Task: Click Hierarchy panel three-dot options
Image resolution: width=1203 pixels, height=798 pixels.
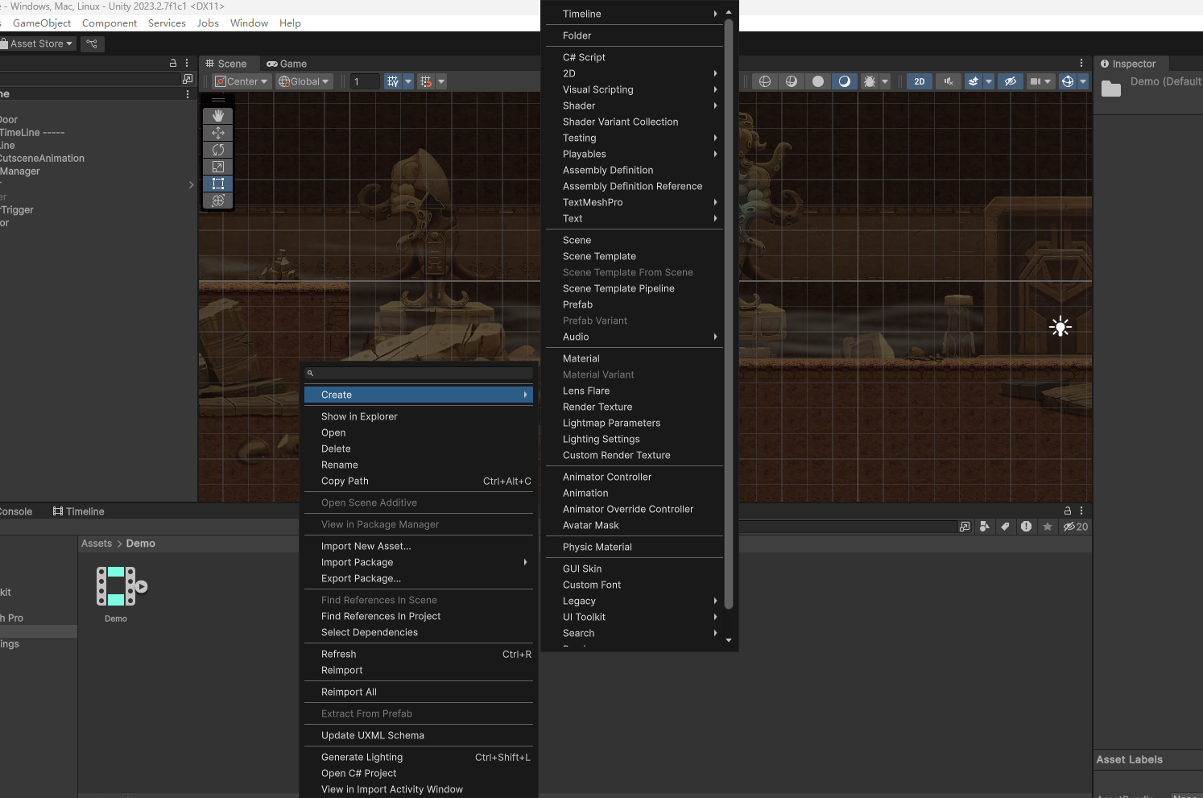Action: tap(187, 63)
